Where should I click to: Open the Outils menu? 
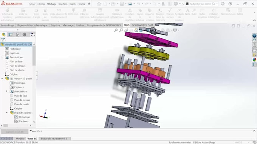(73, 4)
